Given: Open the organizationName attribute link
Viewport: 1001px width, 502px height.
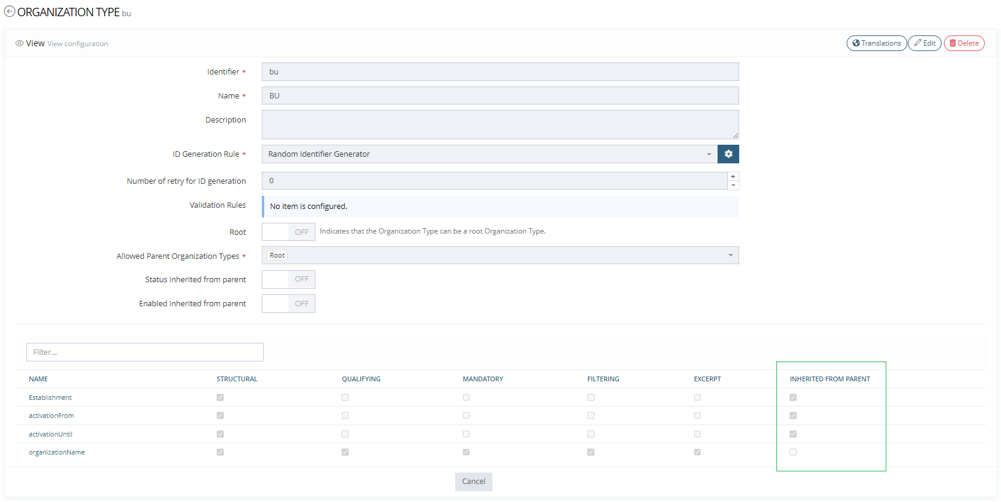Looking at the screenshot, I should coord(56,452).
